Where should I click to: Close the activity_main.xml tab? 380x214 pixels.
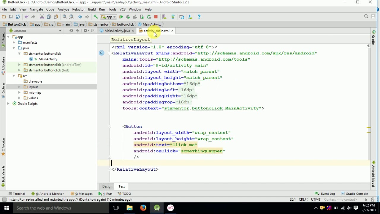(172, 31)
